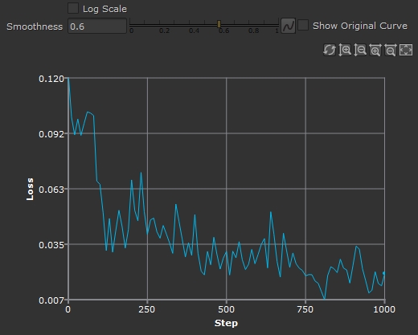Viewport: 418px width, 335px height.
Task: Click the vertical zoom in icon
Action: [x=345, y=50]
